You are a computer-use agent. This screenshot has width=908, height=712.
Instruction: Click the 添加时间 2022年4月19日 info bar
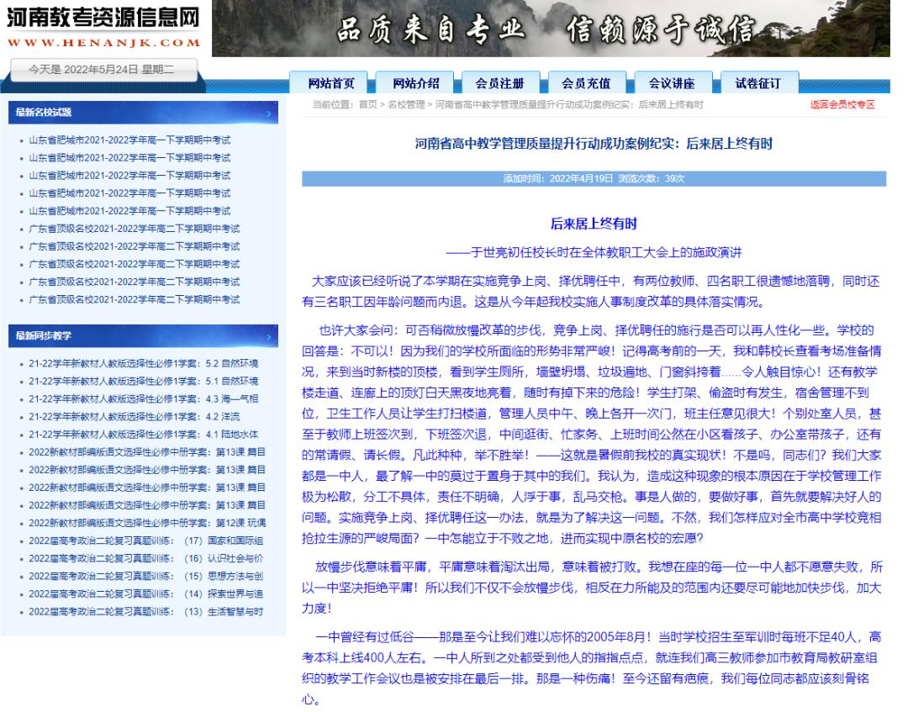click(x=594, y=179)
